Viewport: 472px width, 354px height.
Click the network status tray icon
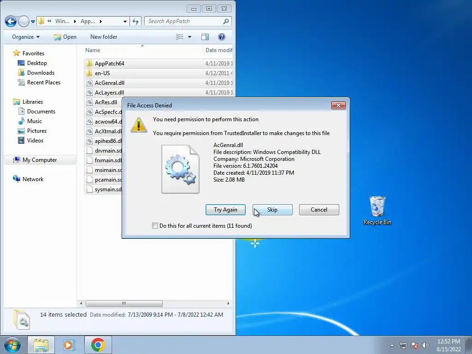[403, 345]
